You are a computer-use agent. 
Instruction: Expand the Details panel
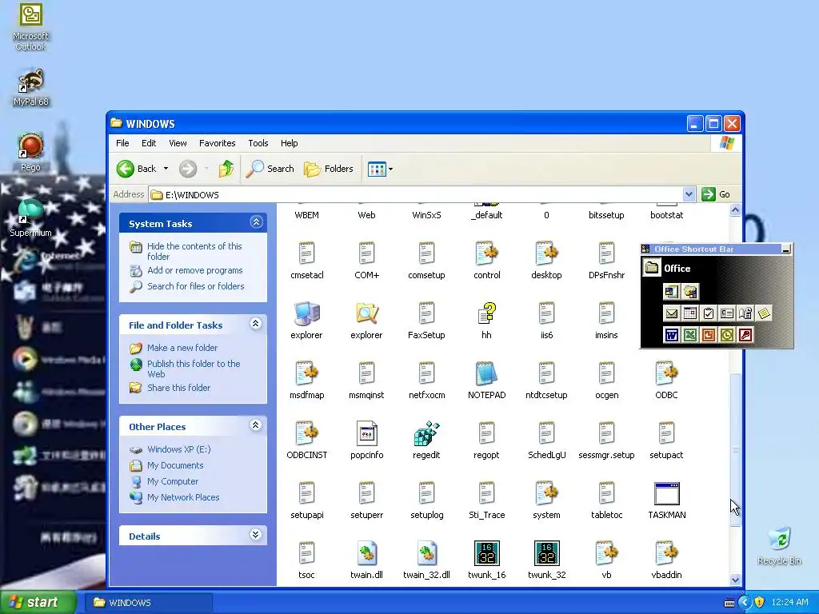[x=256, y=535]
